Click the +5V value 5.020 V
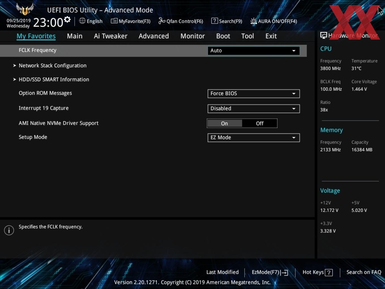The height and width of the screenshot is (289, 385). [359, 210]
